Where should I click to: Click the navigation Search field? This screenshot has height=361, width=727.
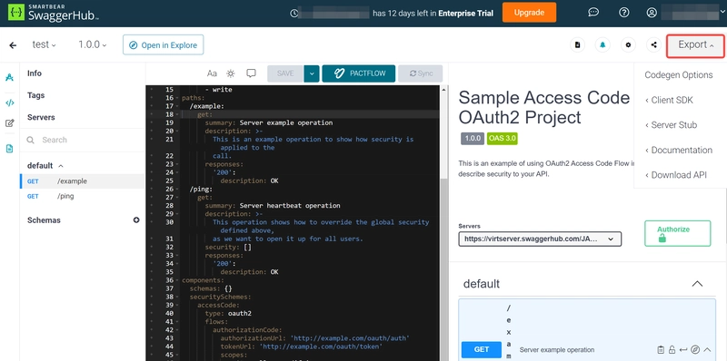(x=82, y=140)
